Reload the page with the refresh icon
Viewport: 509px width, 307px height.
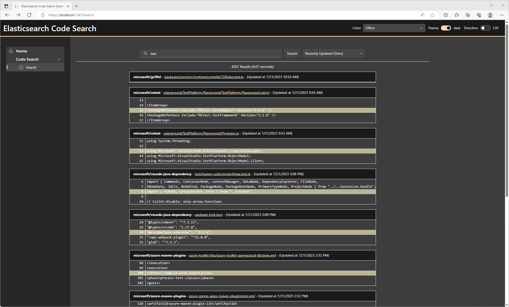coord(29,15)
